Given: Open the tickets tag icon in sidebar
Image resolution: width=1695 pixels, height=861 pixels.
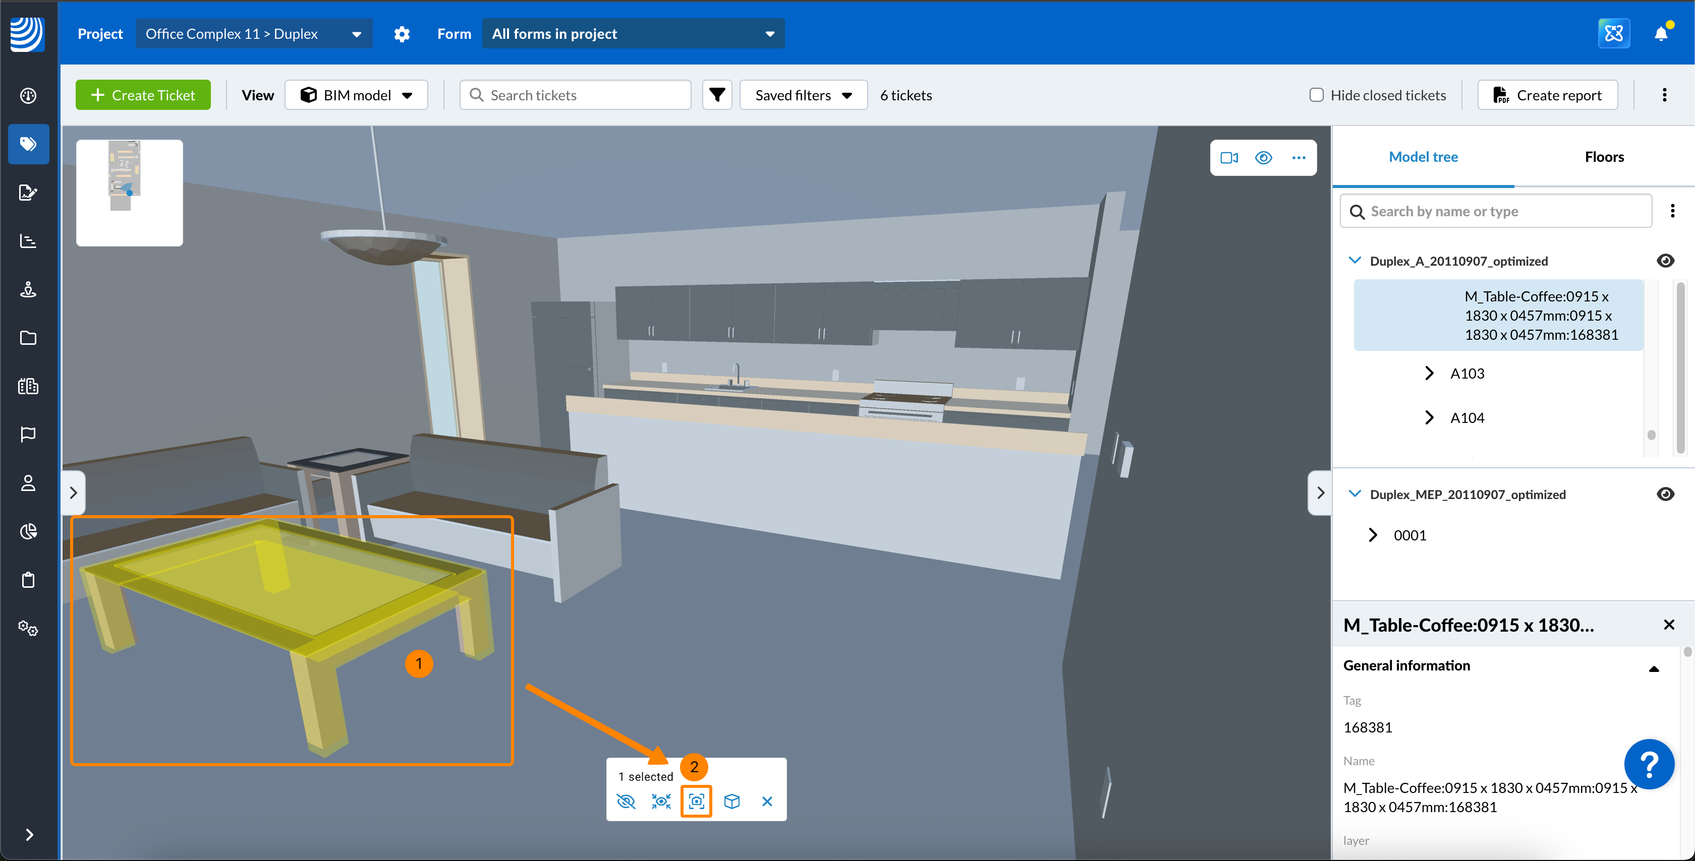Looking at the screenshot, I should click(x=28, y=144).
